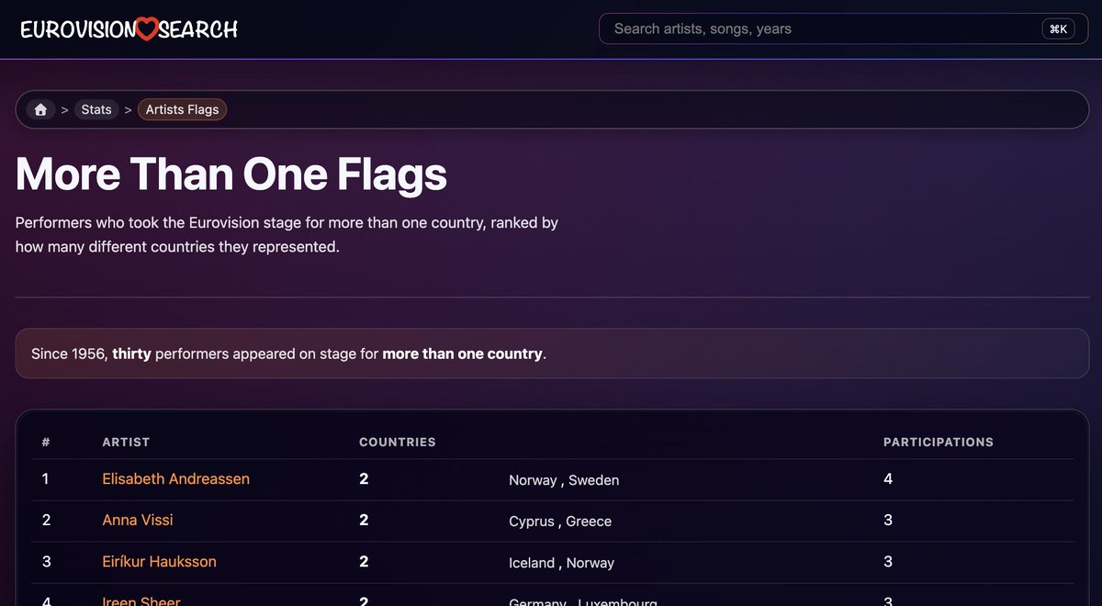The width and height of the screenshot is (1102, 606).
Task: Click Sweden in Elisabeth Andreassen's row
Action: tap(594, 480)
